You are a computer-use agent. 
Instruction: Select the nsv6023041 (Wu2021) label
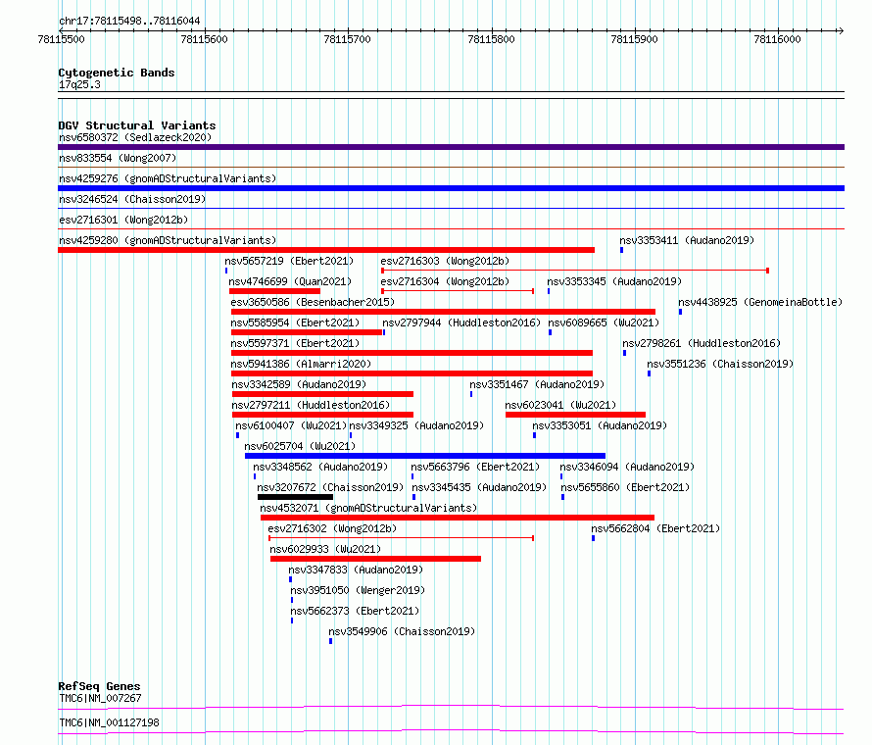[x=560, y=405]
